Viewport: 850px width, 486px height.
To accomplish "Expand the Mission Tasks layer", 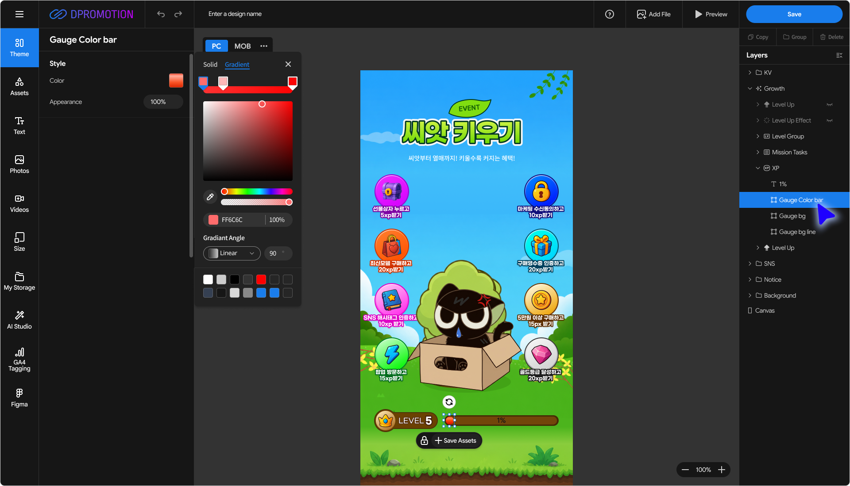I will 758,152.
